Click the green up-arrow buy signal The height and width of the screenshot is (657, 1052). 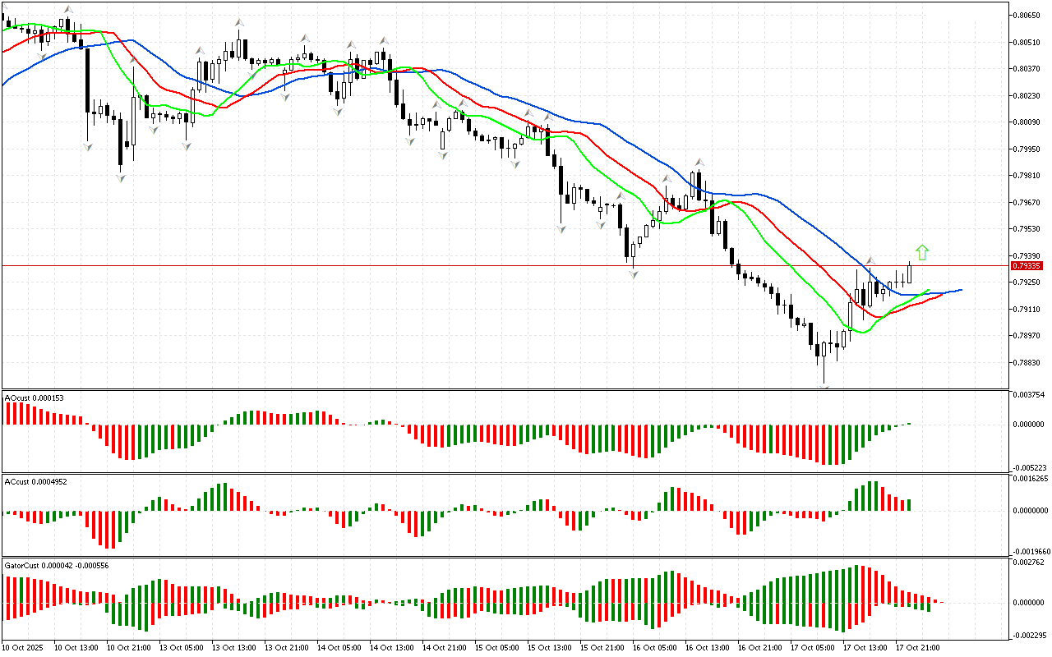click(922, 253)
